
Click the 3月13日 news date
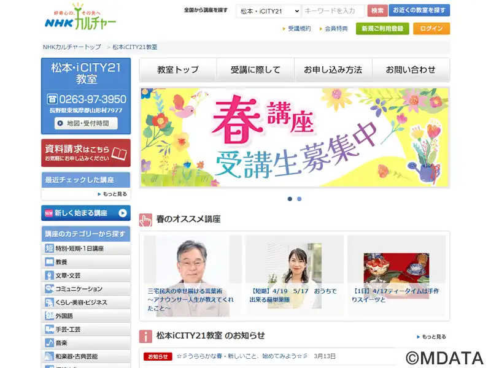(325, 356)
